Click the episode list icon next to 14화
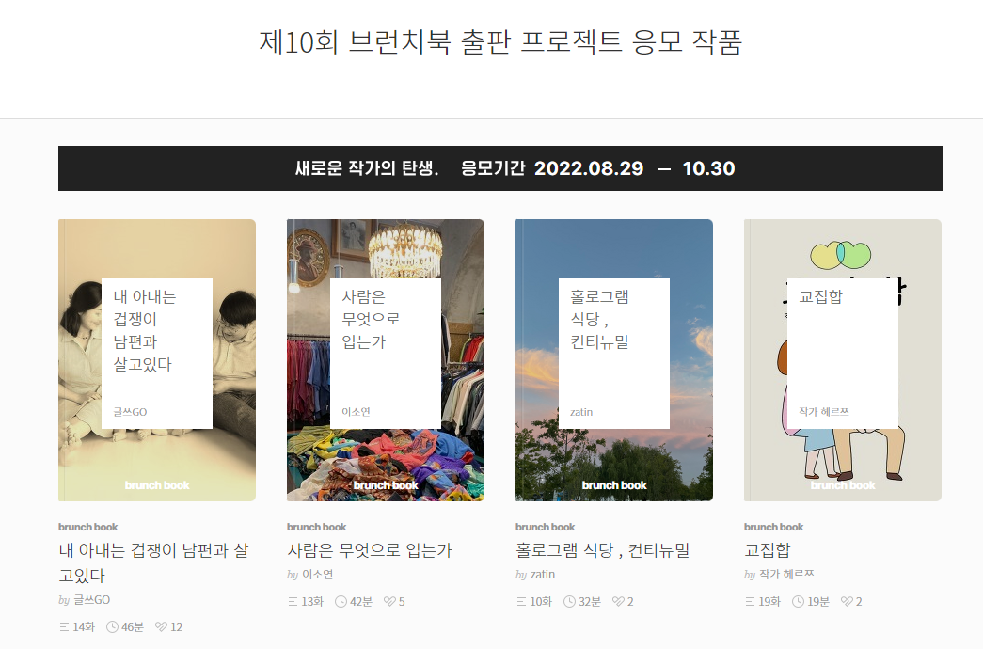The height and width of the screenshot is (649, 983). [x=64, y=626]
